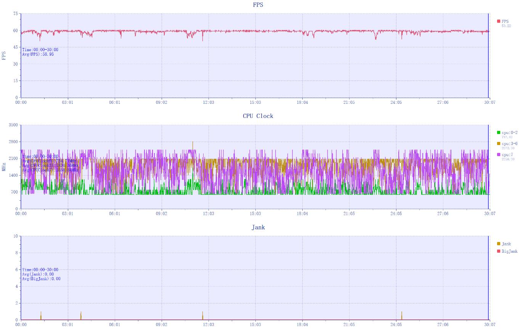Click the purple cpu:7 legend color square
Image resolution: width=523 pixels, height=329 pixels.
coord(499,155)
